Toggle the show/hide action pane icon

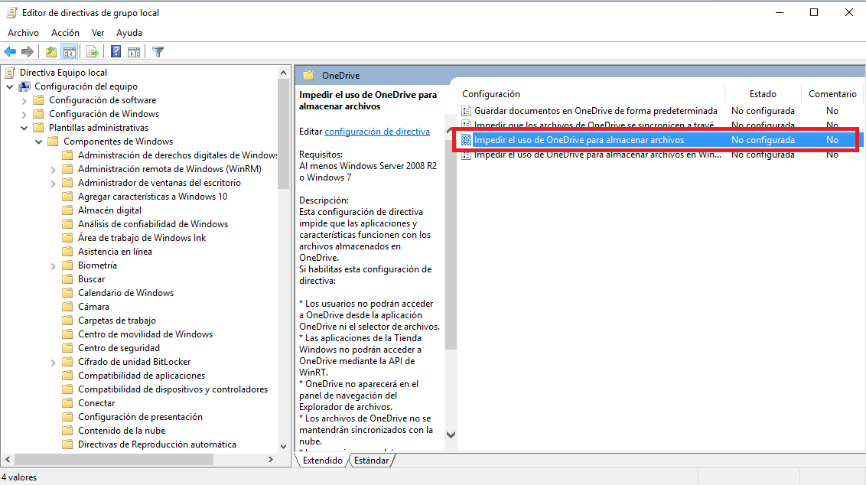pyautogui.click(x=134, y=52)
